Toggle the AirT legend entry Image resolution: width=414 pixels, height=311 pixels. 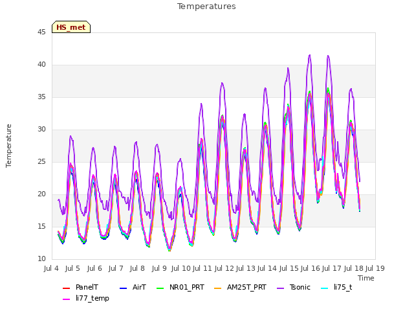[133, 288]
